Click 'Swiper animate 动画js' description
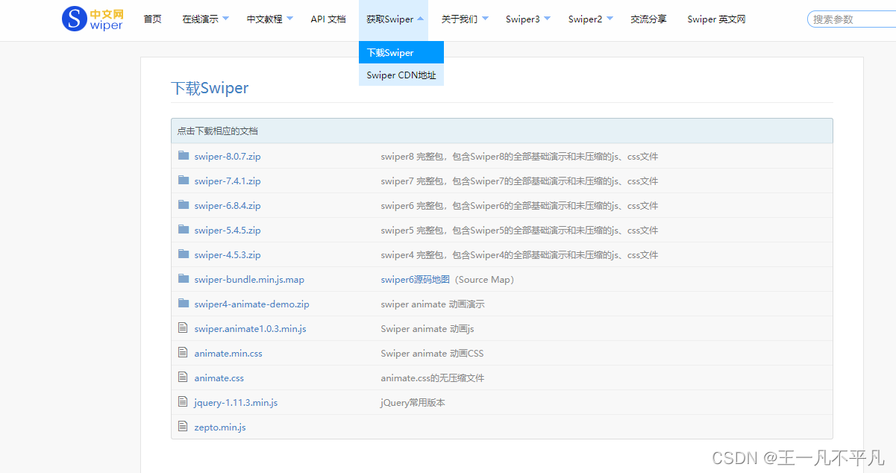The width and height of the screenshot is (896, 473). [x=427, y=329]
